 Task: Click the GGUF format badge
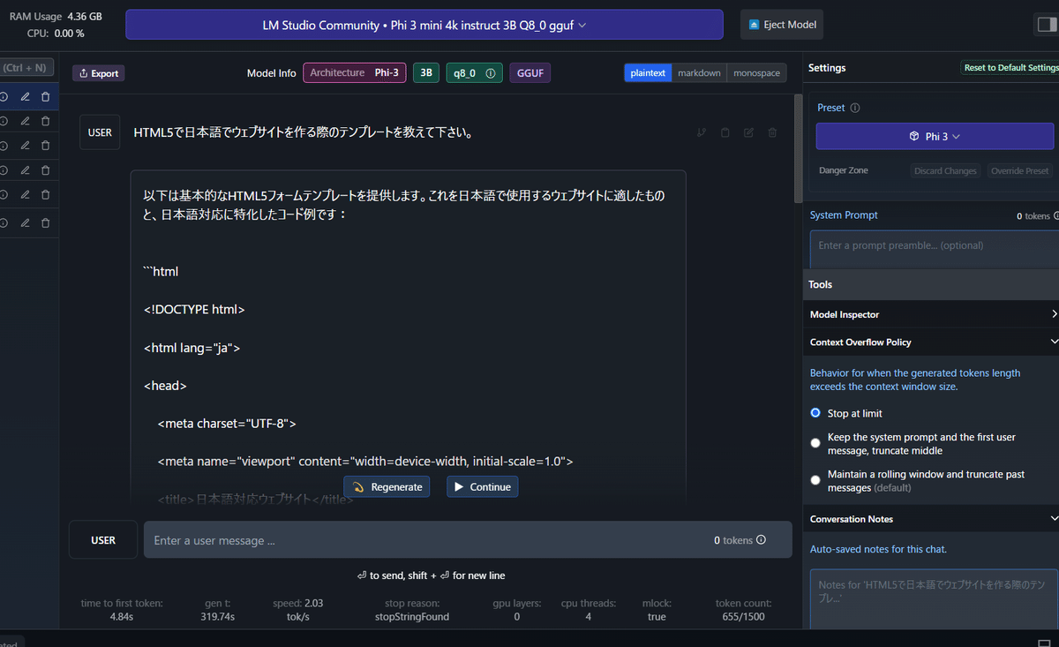[530, 73]
